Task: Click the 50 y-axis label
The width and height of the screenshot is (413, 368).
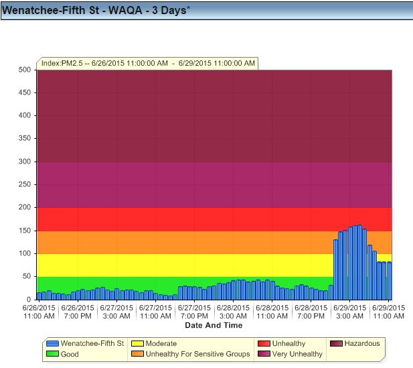Action: pyautogui.click(x=27, y=276)
